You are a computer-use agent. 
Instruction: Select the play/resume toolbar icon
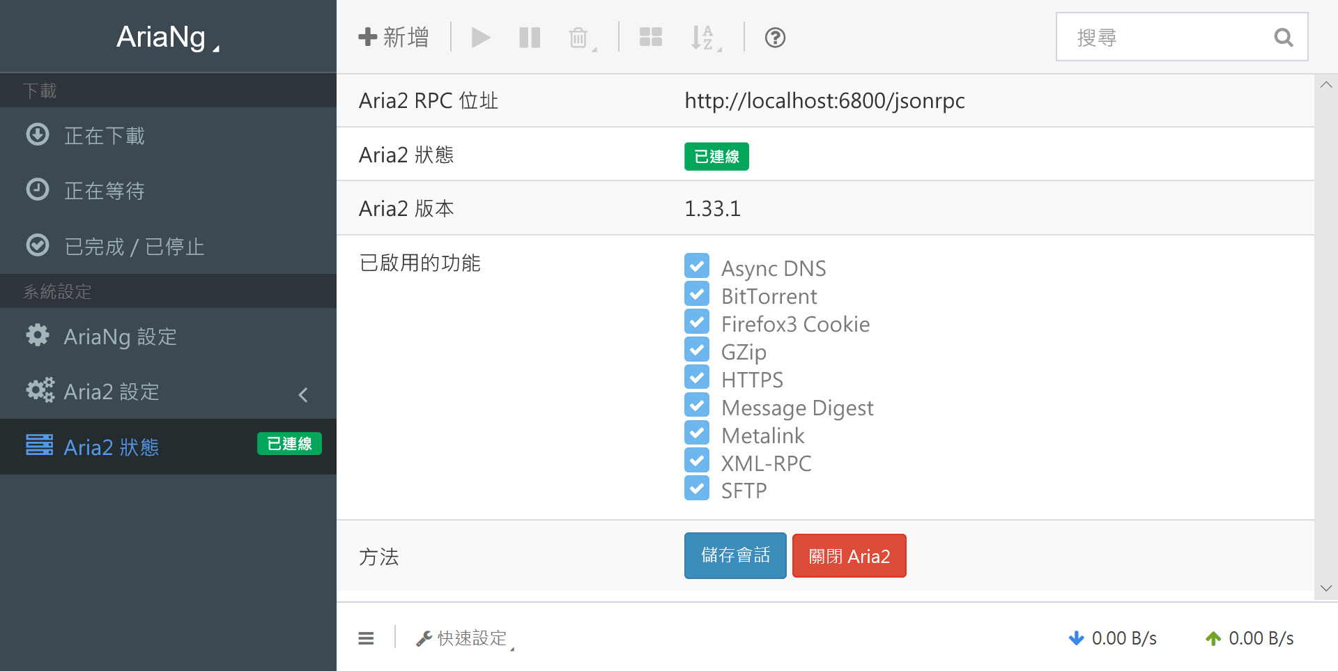[x=481, y=37]
